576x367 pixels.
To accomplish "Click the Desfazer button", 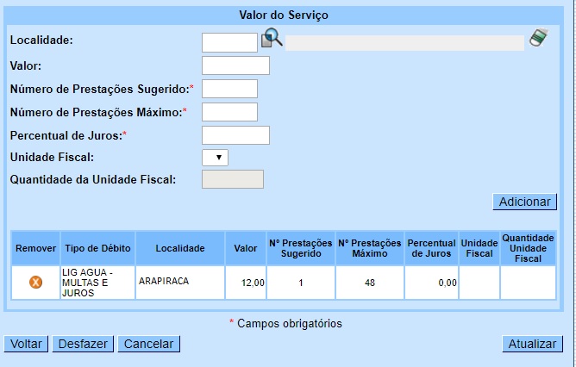I will (x=83, y=344).
